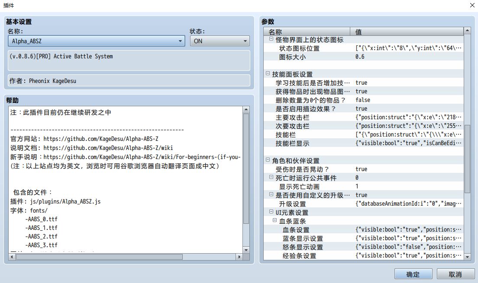The height and width of the screenshot is (283, 478).
Task: Collapse the 是否使用自定义的升级 node
Action: coord(271,194)
